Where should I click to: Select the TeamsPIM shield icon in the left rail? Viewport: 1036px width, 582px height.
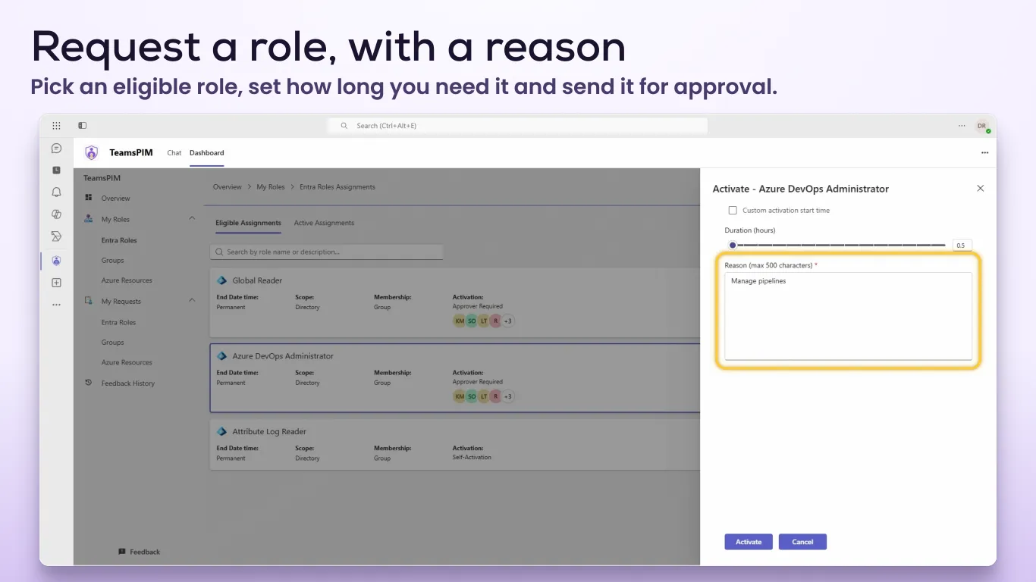(56, 261)
